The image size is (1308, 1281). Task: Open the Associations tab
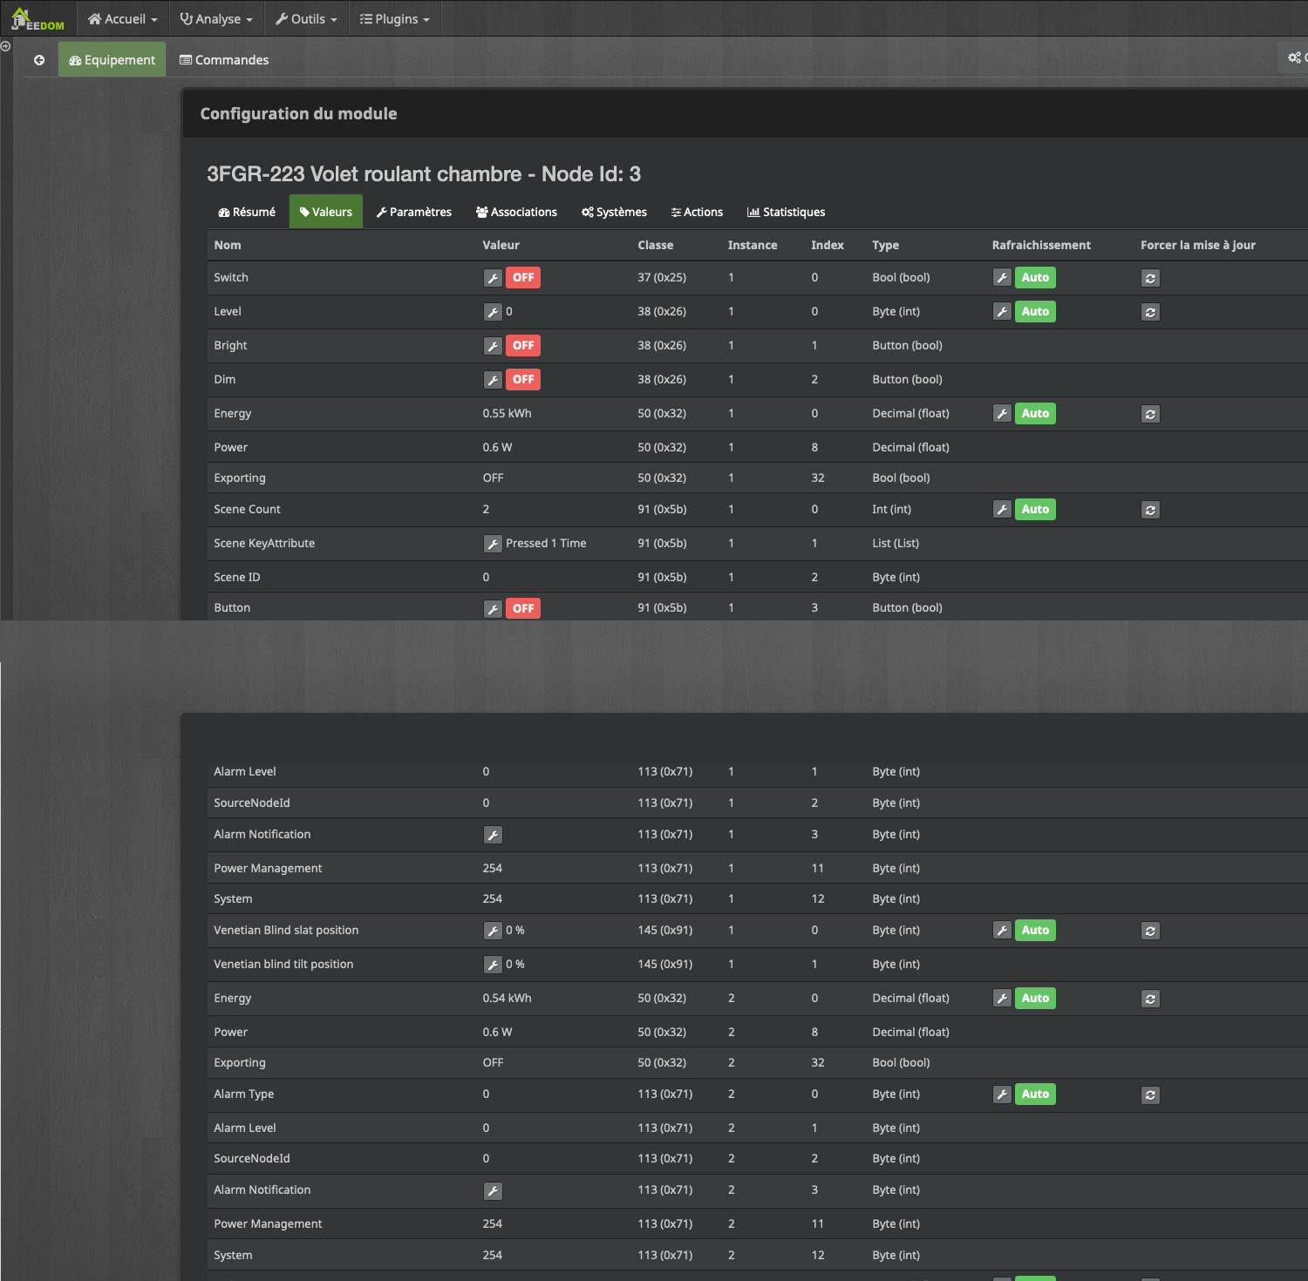click(516, 212)
